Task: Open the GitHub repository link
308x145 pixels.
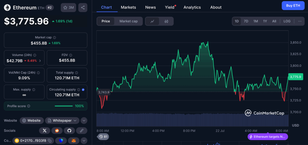Action: 69,131
